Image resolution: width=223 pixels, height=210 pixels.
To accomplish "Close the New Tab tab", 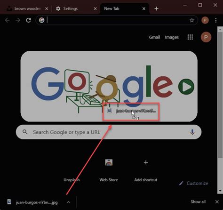I will 144,9.
